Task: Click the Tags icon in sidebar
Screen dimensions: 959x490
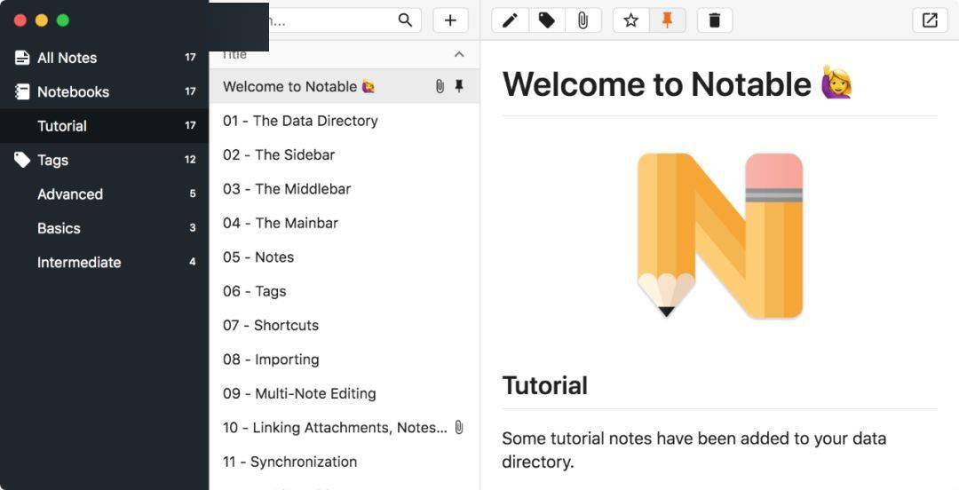Action: [x=22, y=161]
